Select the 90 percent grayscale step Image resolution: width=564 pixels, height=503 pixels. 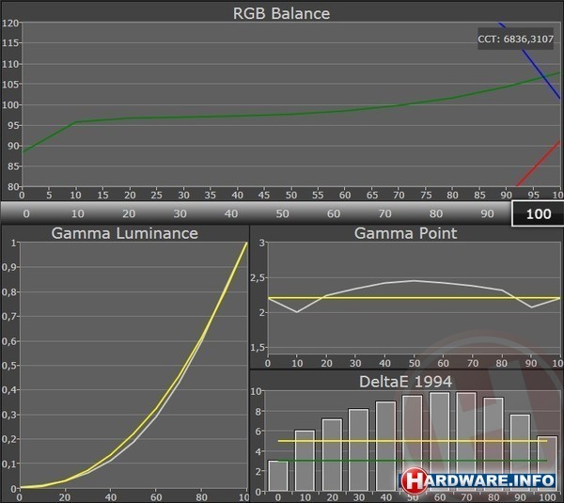[485, 213]
